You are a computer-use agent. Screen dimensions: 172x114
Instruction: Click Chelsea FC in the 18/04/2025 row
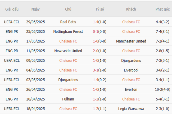68,109
